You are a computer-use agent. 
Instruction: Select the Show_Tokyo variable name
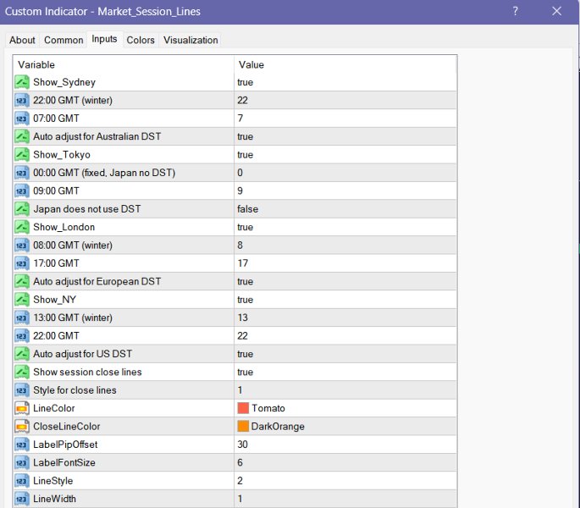pyautogui.click(x=62, y=155)
